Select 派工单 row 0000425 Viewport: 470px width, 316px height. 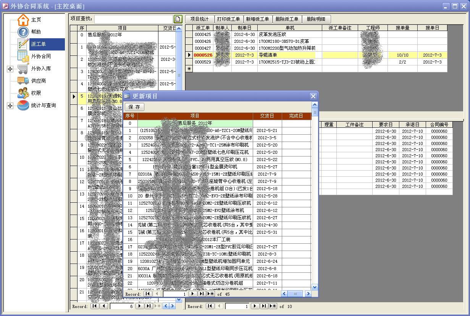[x=202, y=34]
